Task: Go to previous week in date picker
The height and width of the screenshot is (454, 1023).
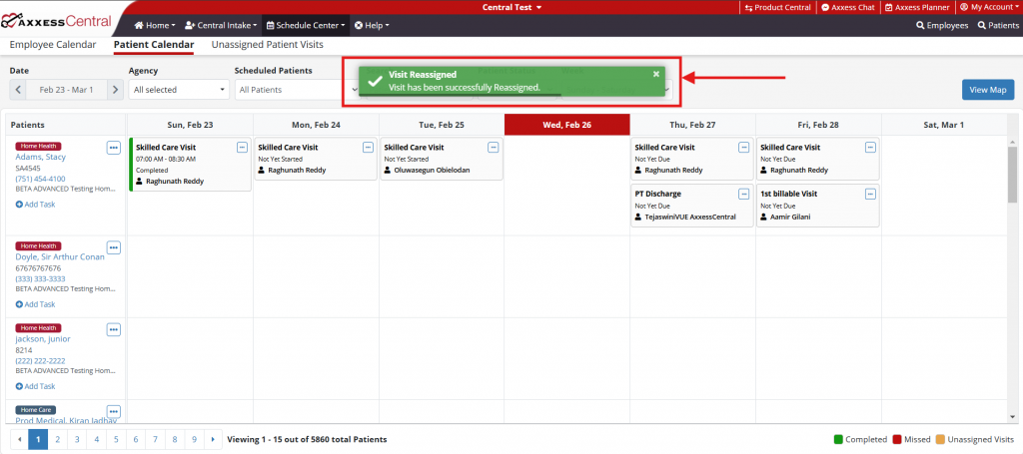Action: [x=19, y=90]
